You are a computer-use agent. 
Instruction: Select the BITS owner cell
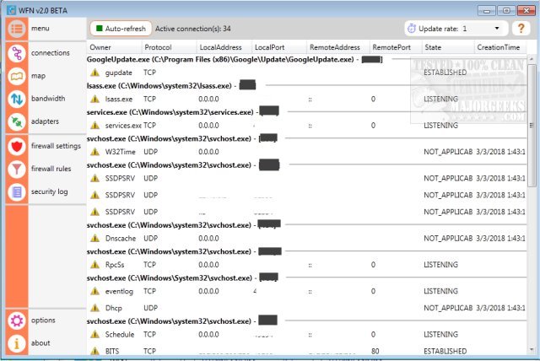[112, 351]
